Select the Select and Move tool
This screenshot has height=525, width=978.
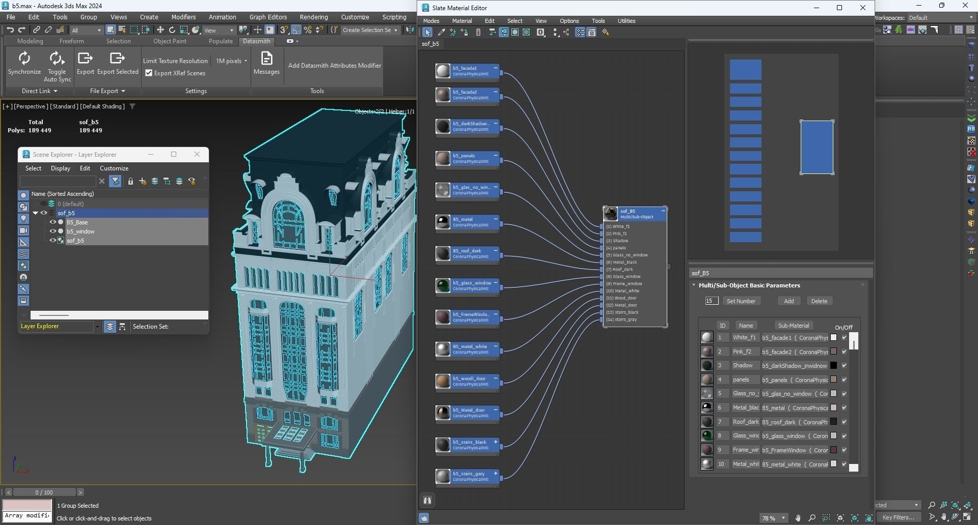[160, 30]
